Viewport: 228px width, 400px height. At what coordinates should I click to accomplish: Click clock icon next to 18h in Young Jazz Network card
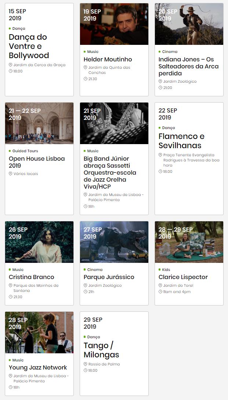[x=10, y=387]
